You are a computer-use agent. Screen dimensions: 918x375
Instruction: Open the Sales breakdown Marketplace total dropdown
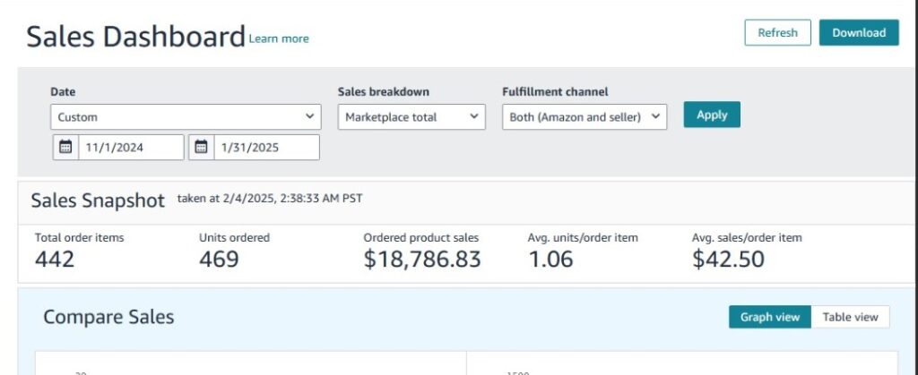coord(411,117)
